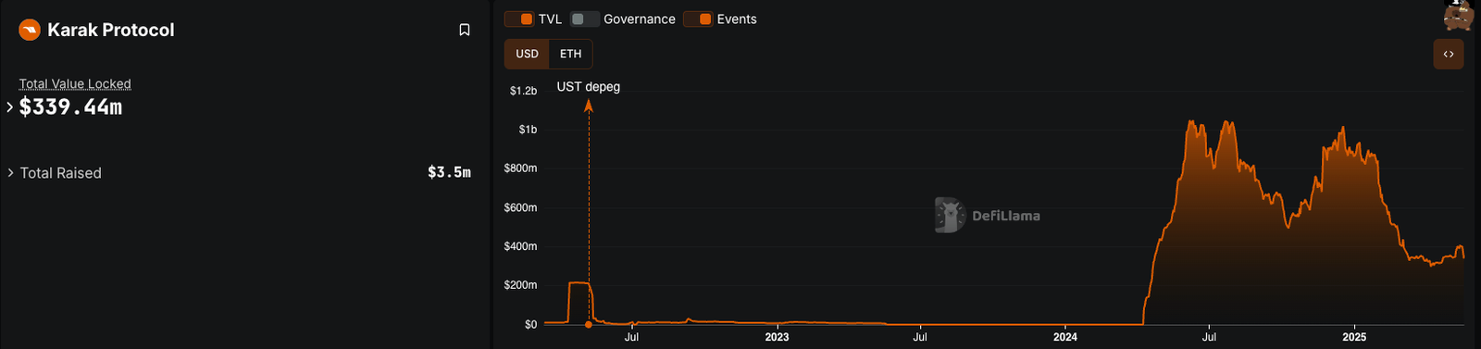Screen dimensions: 1481x349
Task: Click the $3.5m total raised amount
Action: coord(449,172)
